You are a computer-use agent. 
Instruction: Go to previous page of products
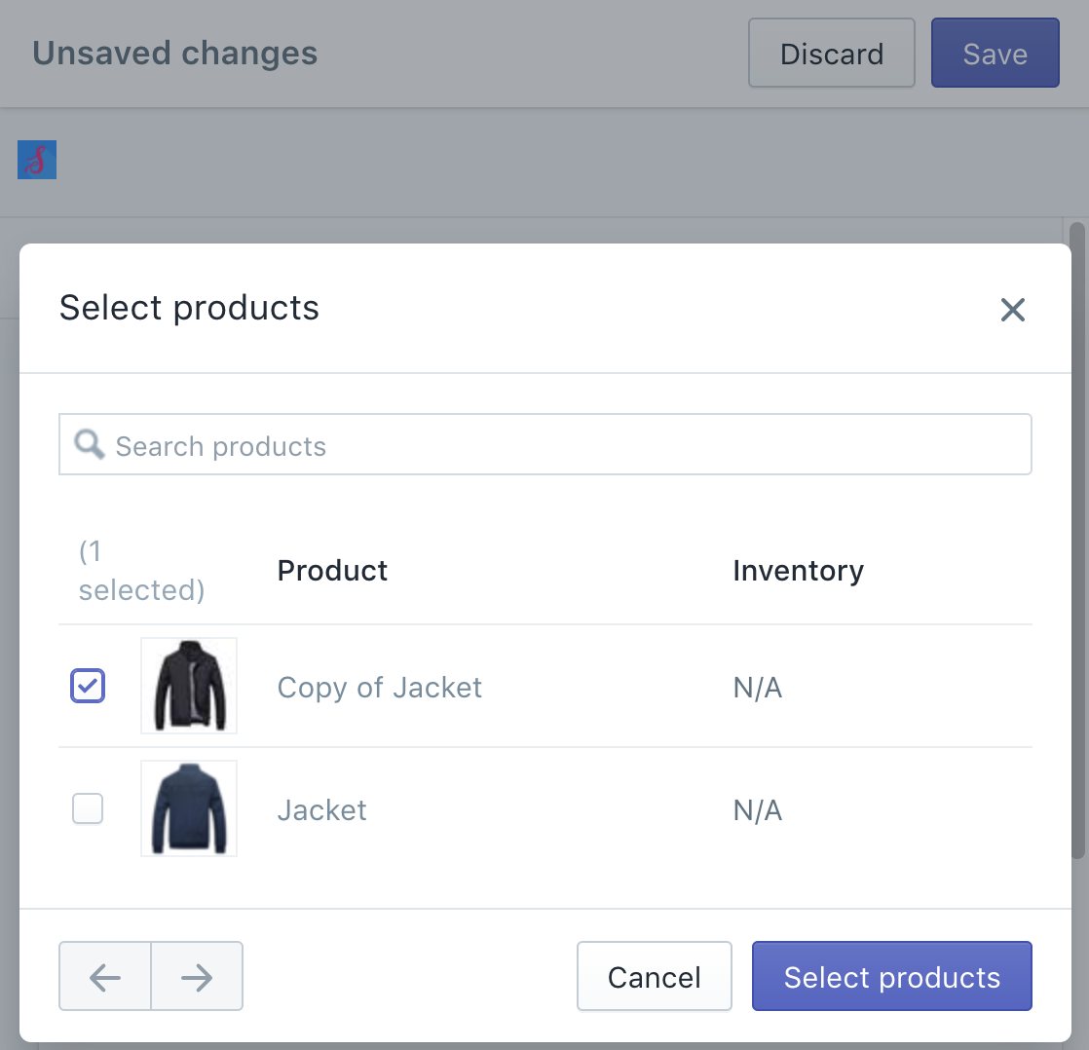(x=105, y=976)
